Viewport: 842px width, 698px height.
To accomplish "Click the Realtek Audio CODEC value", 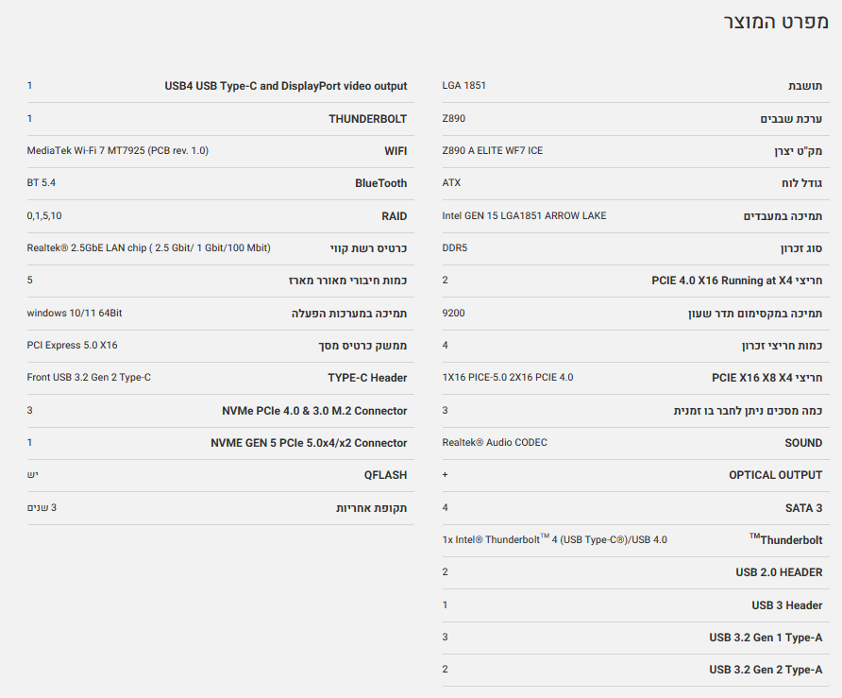I will click(495, 443).
